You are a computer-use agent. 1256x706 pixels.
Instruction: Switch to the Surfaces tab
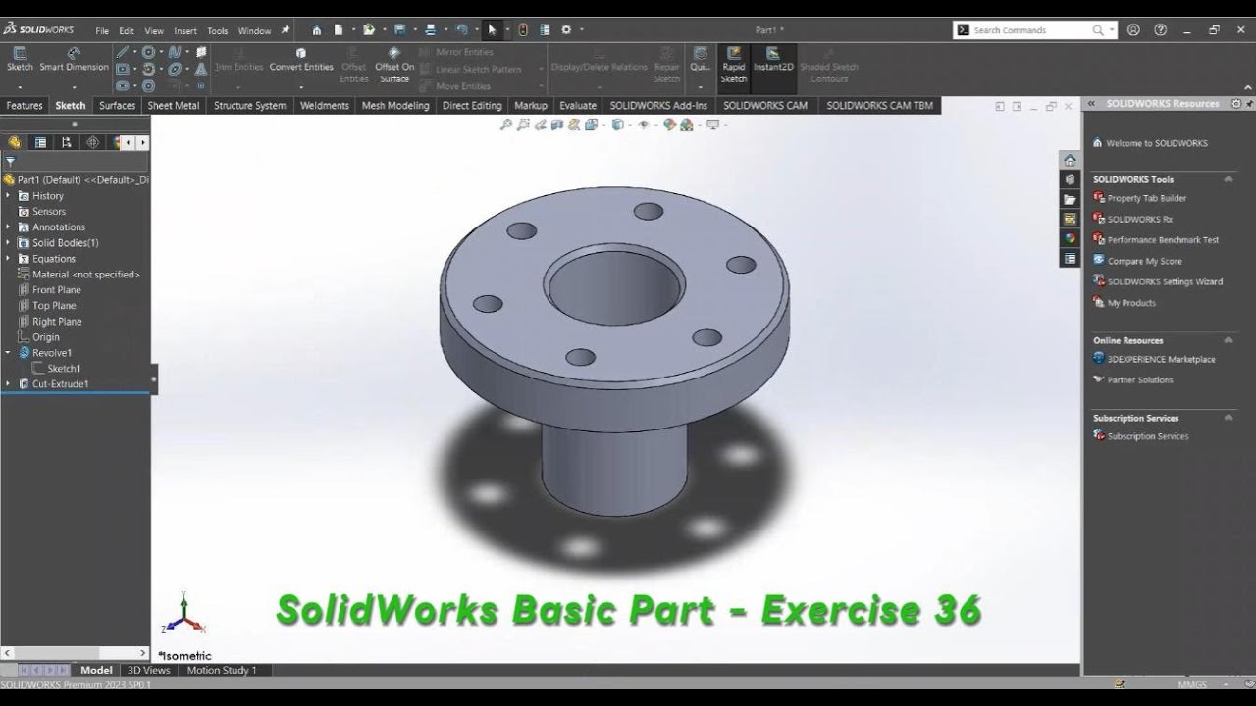(x=117, y=106)
